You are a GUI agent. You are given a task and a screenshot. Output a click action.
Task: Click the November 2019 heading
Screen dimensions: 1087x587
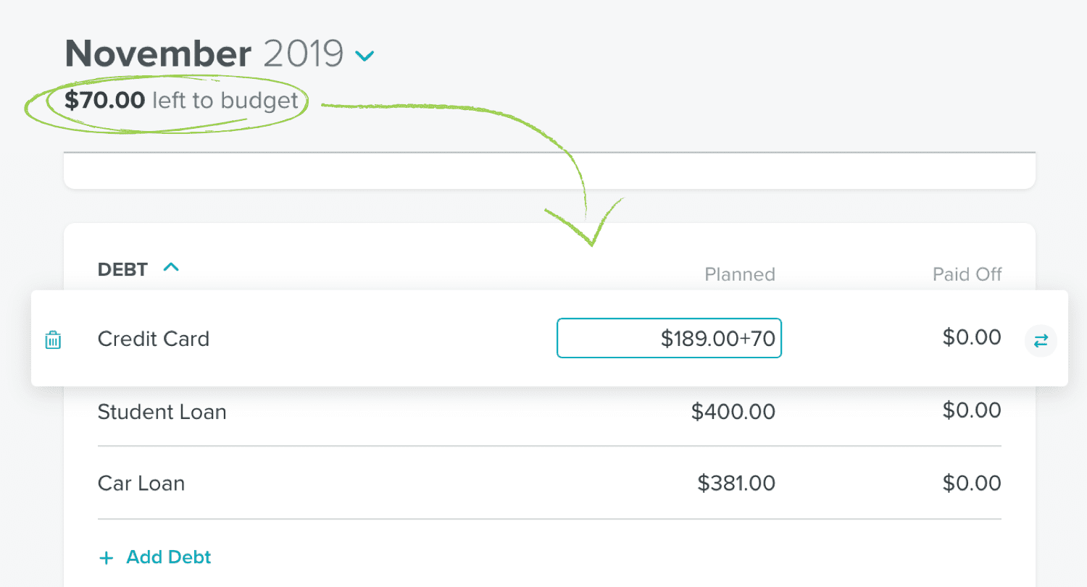coord(204,53)
